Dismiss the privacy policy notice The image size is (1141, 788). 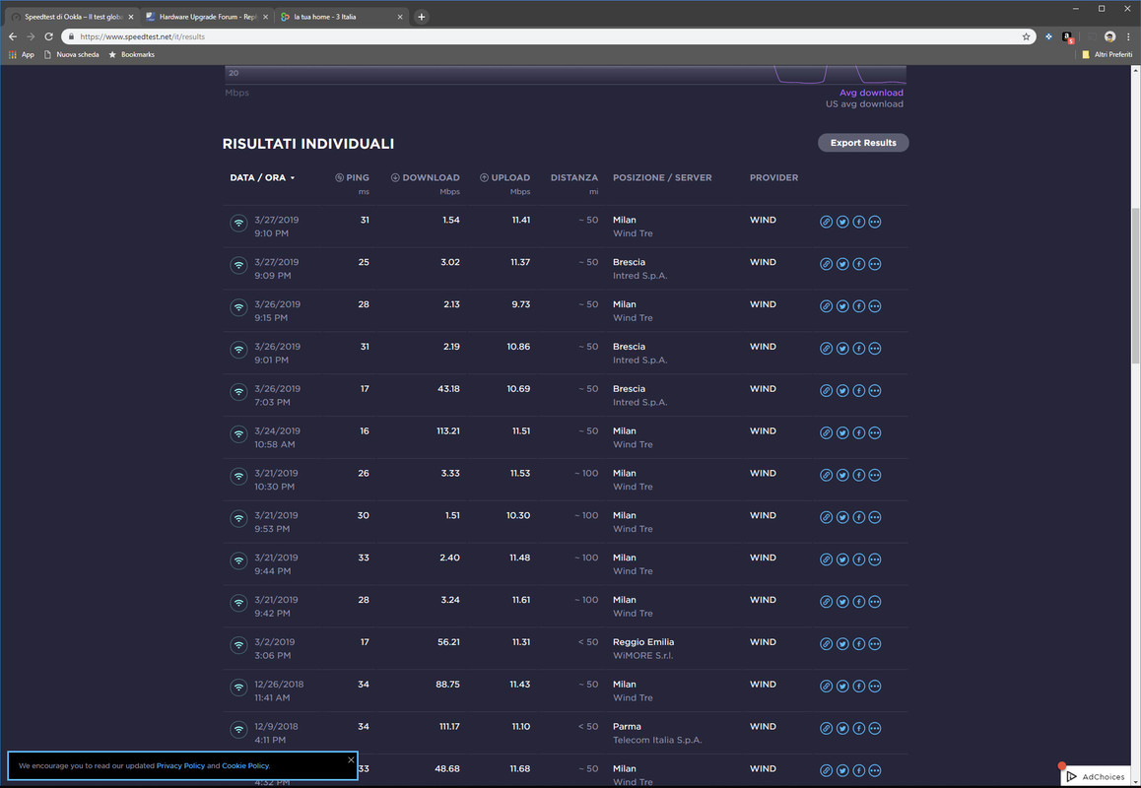pyautogui.click(x=351, y=759)
